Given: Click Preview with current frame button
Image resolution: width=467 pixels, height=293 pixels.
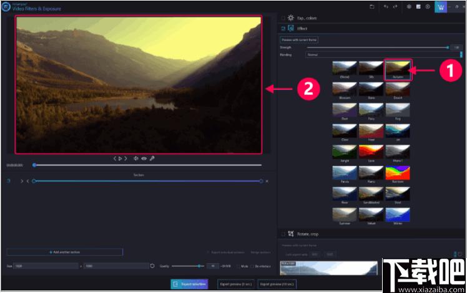Looking at the screenshot, I should (x=299, y=40).
